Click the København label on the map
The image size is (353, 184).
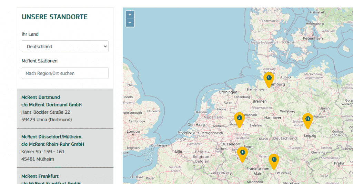[313, 39]
